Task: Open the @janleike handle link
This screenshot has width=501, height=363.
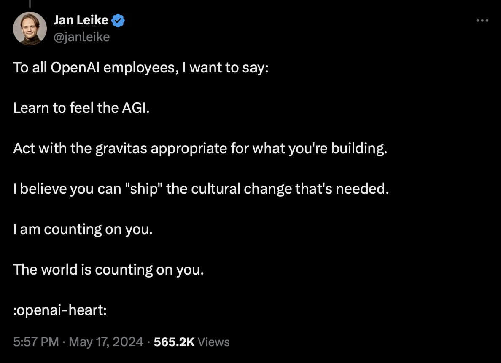Action: [x=81, y=37]
